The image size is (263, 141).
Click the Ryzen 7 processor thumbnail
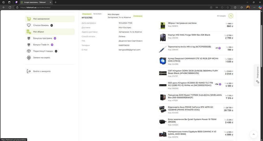point(163,98)
